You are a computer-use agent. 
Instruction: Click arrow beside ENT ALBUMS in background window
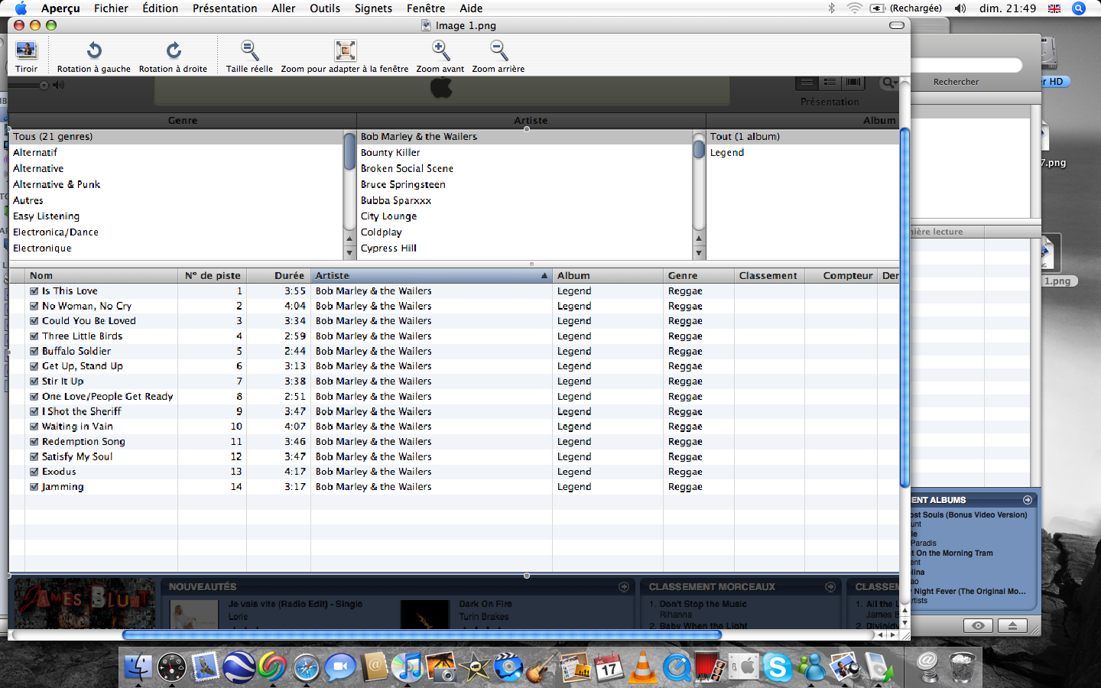pos(1028,500)
